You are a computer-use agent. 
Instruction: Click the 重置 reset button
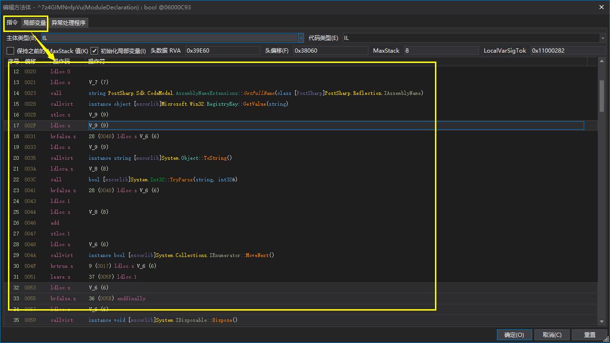pyautogui.click(x=589, y=335)
